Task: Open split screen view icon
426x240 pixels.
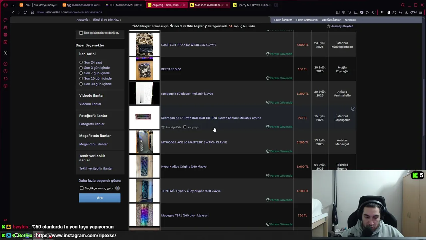Action: [338, 12]
